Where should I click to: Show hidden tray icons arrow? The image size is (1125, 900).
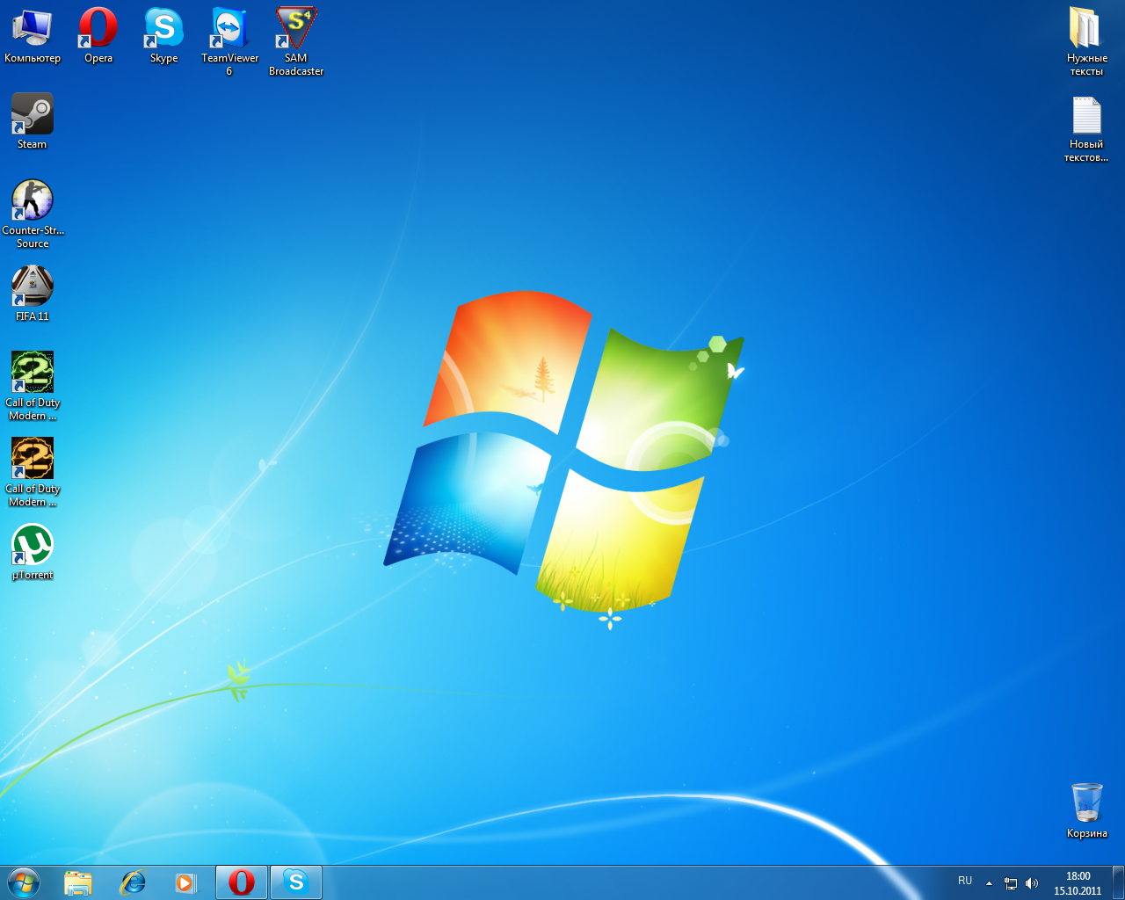coord(989,883)
